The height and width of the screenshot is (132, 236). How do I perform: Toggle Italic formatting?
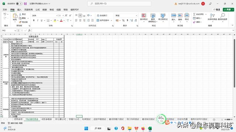pos(38,21)
